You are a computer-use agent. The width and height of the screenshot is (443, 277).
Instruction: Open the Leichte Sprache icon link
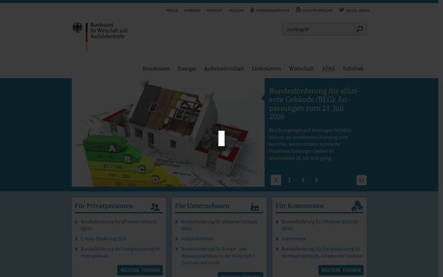pyautogui.click(x=298, y=10)
